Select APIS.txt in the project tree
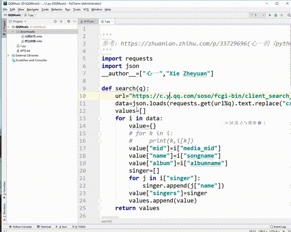Image resolution: width=291 pixels, height=232 pixels. [x=23, y=50]
